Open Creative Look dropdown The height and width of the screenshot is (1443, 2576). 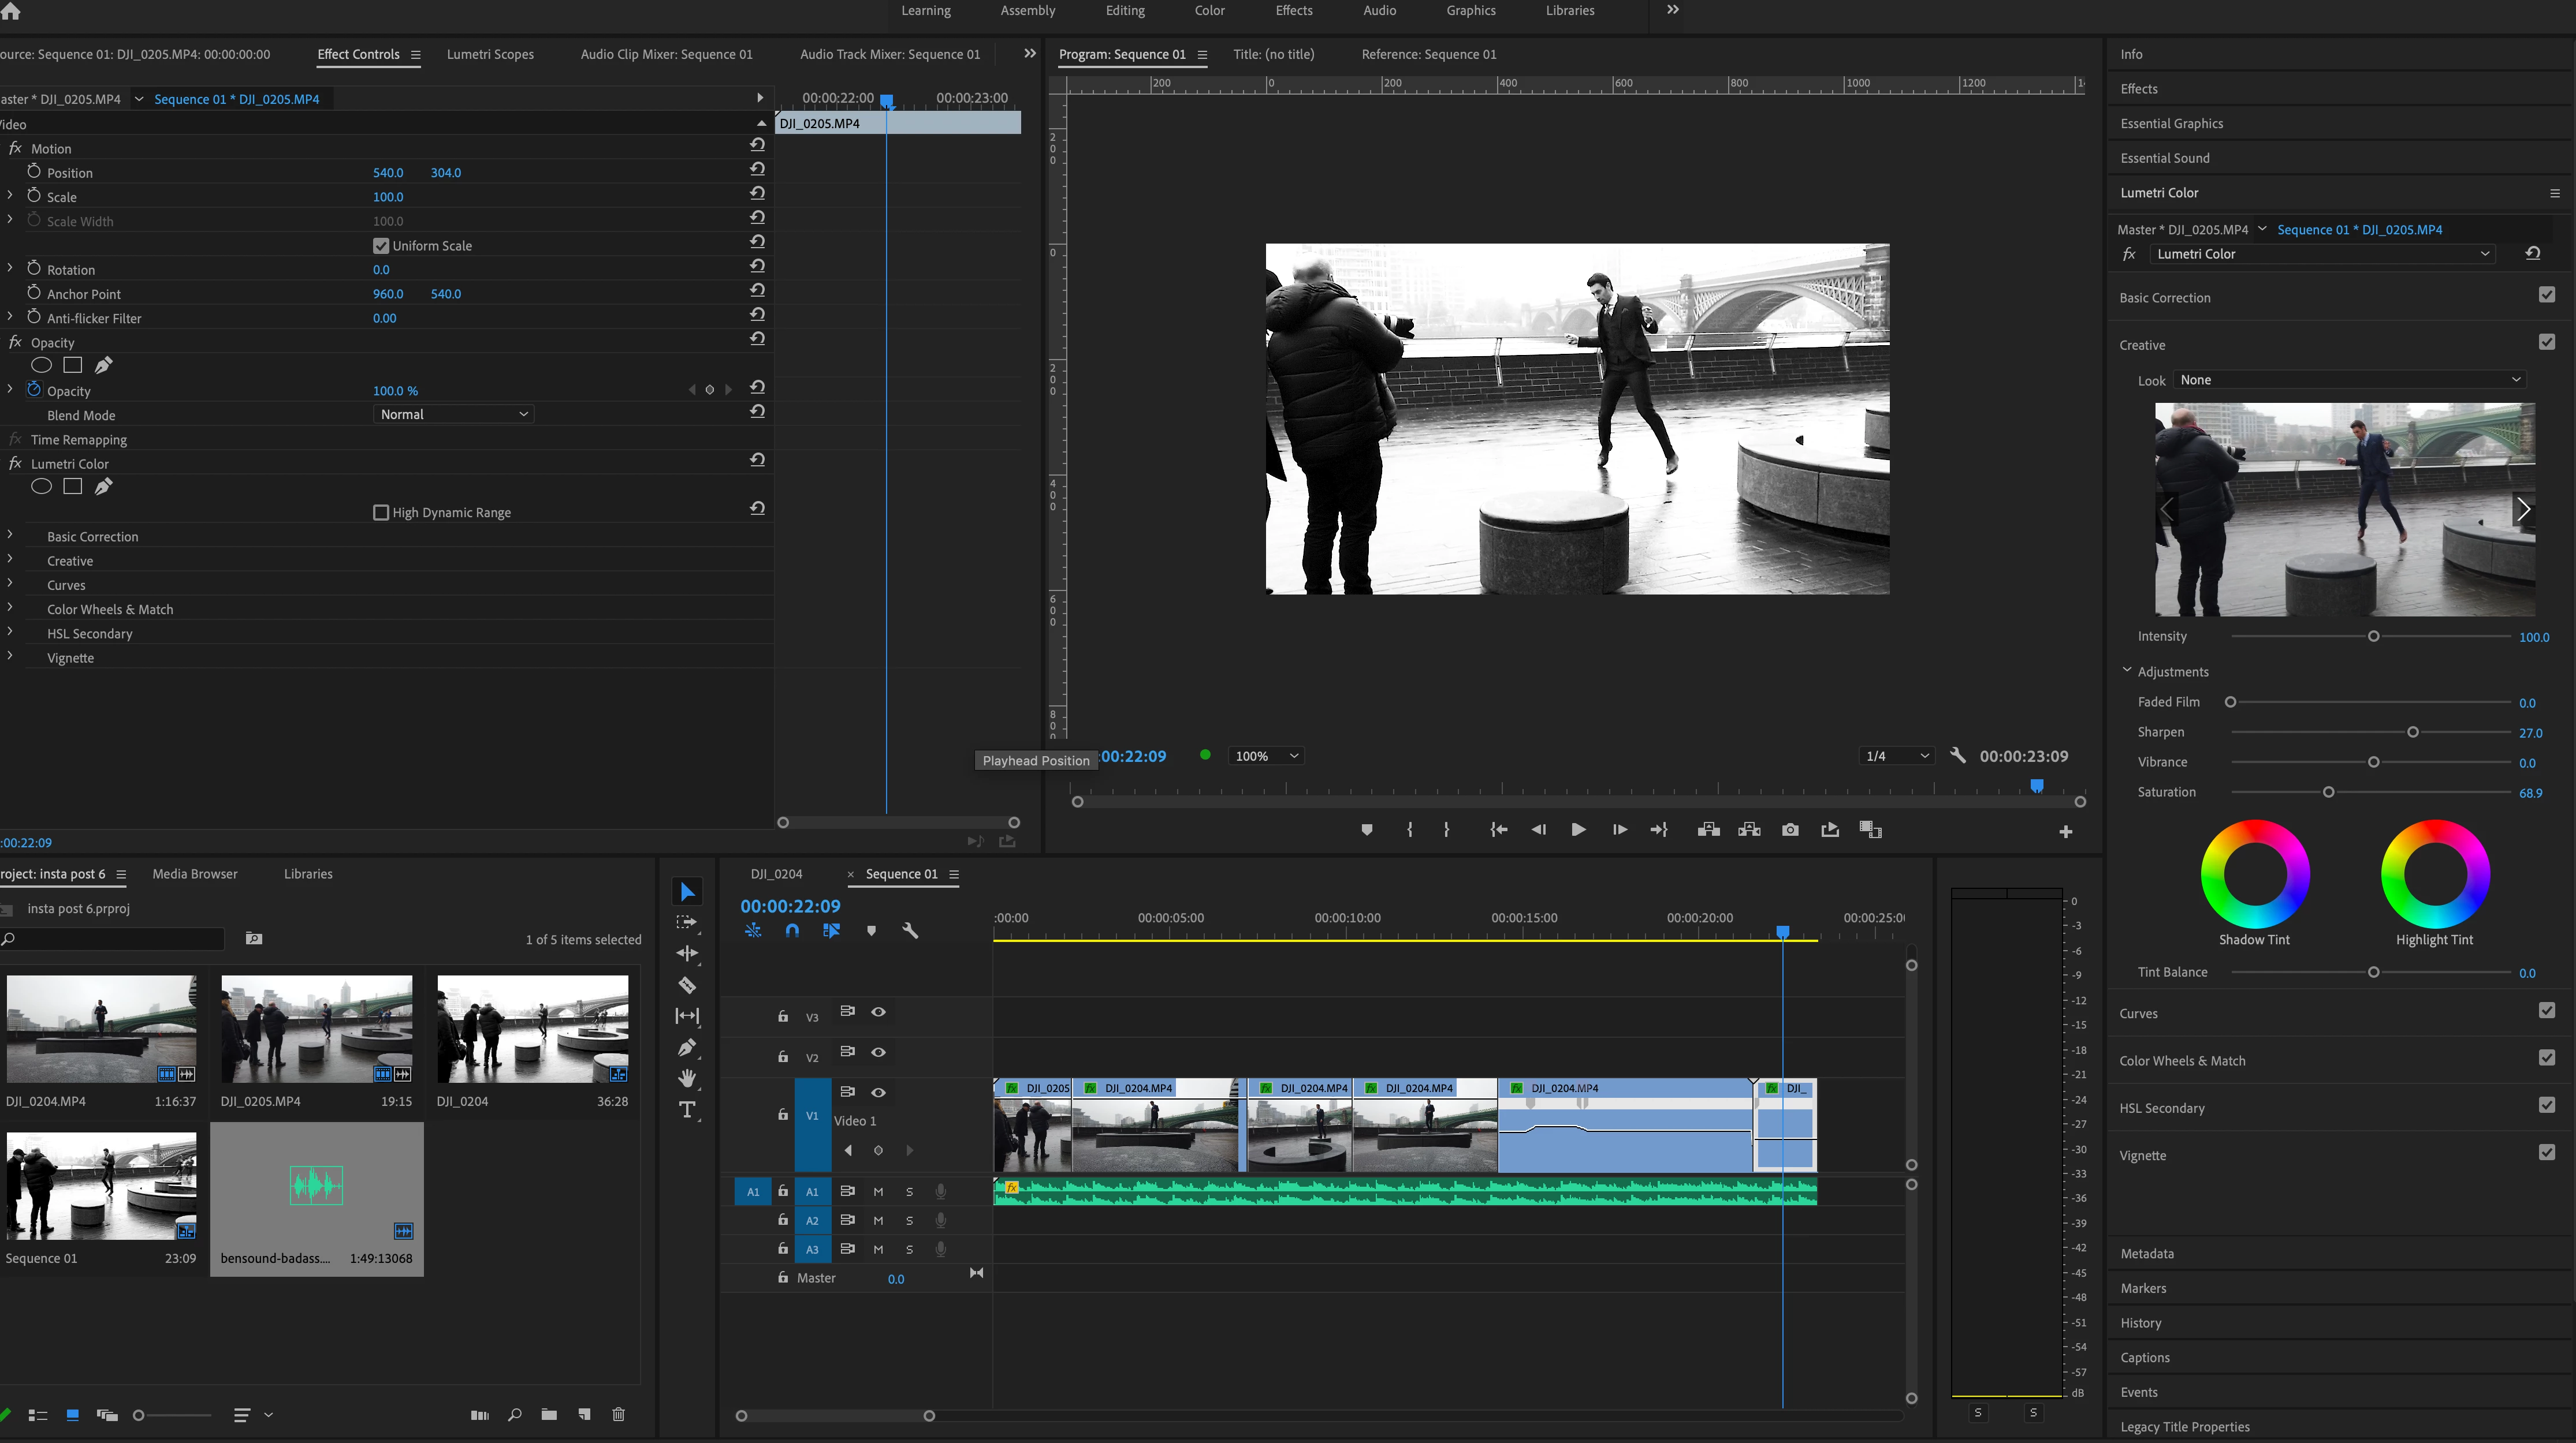click(2349, 380)
